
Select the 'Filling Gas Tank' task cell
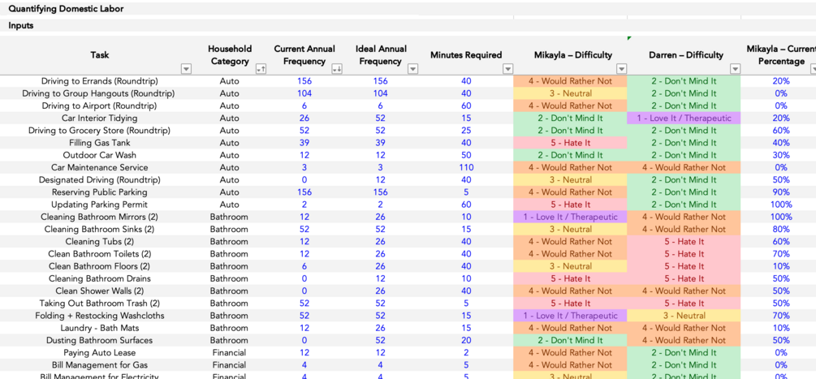coord(99,143)
